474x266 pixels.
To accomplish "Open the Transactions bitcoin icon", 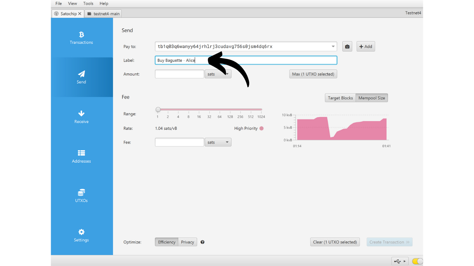I will point(81,35).
